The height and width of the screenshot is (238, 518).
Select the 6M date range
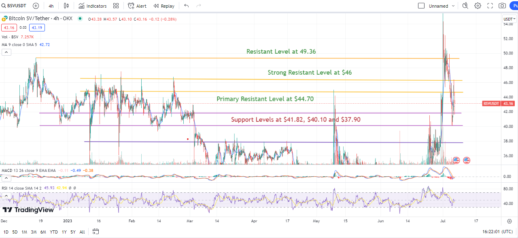click(43, 232)
